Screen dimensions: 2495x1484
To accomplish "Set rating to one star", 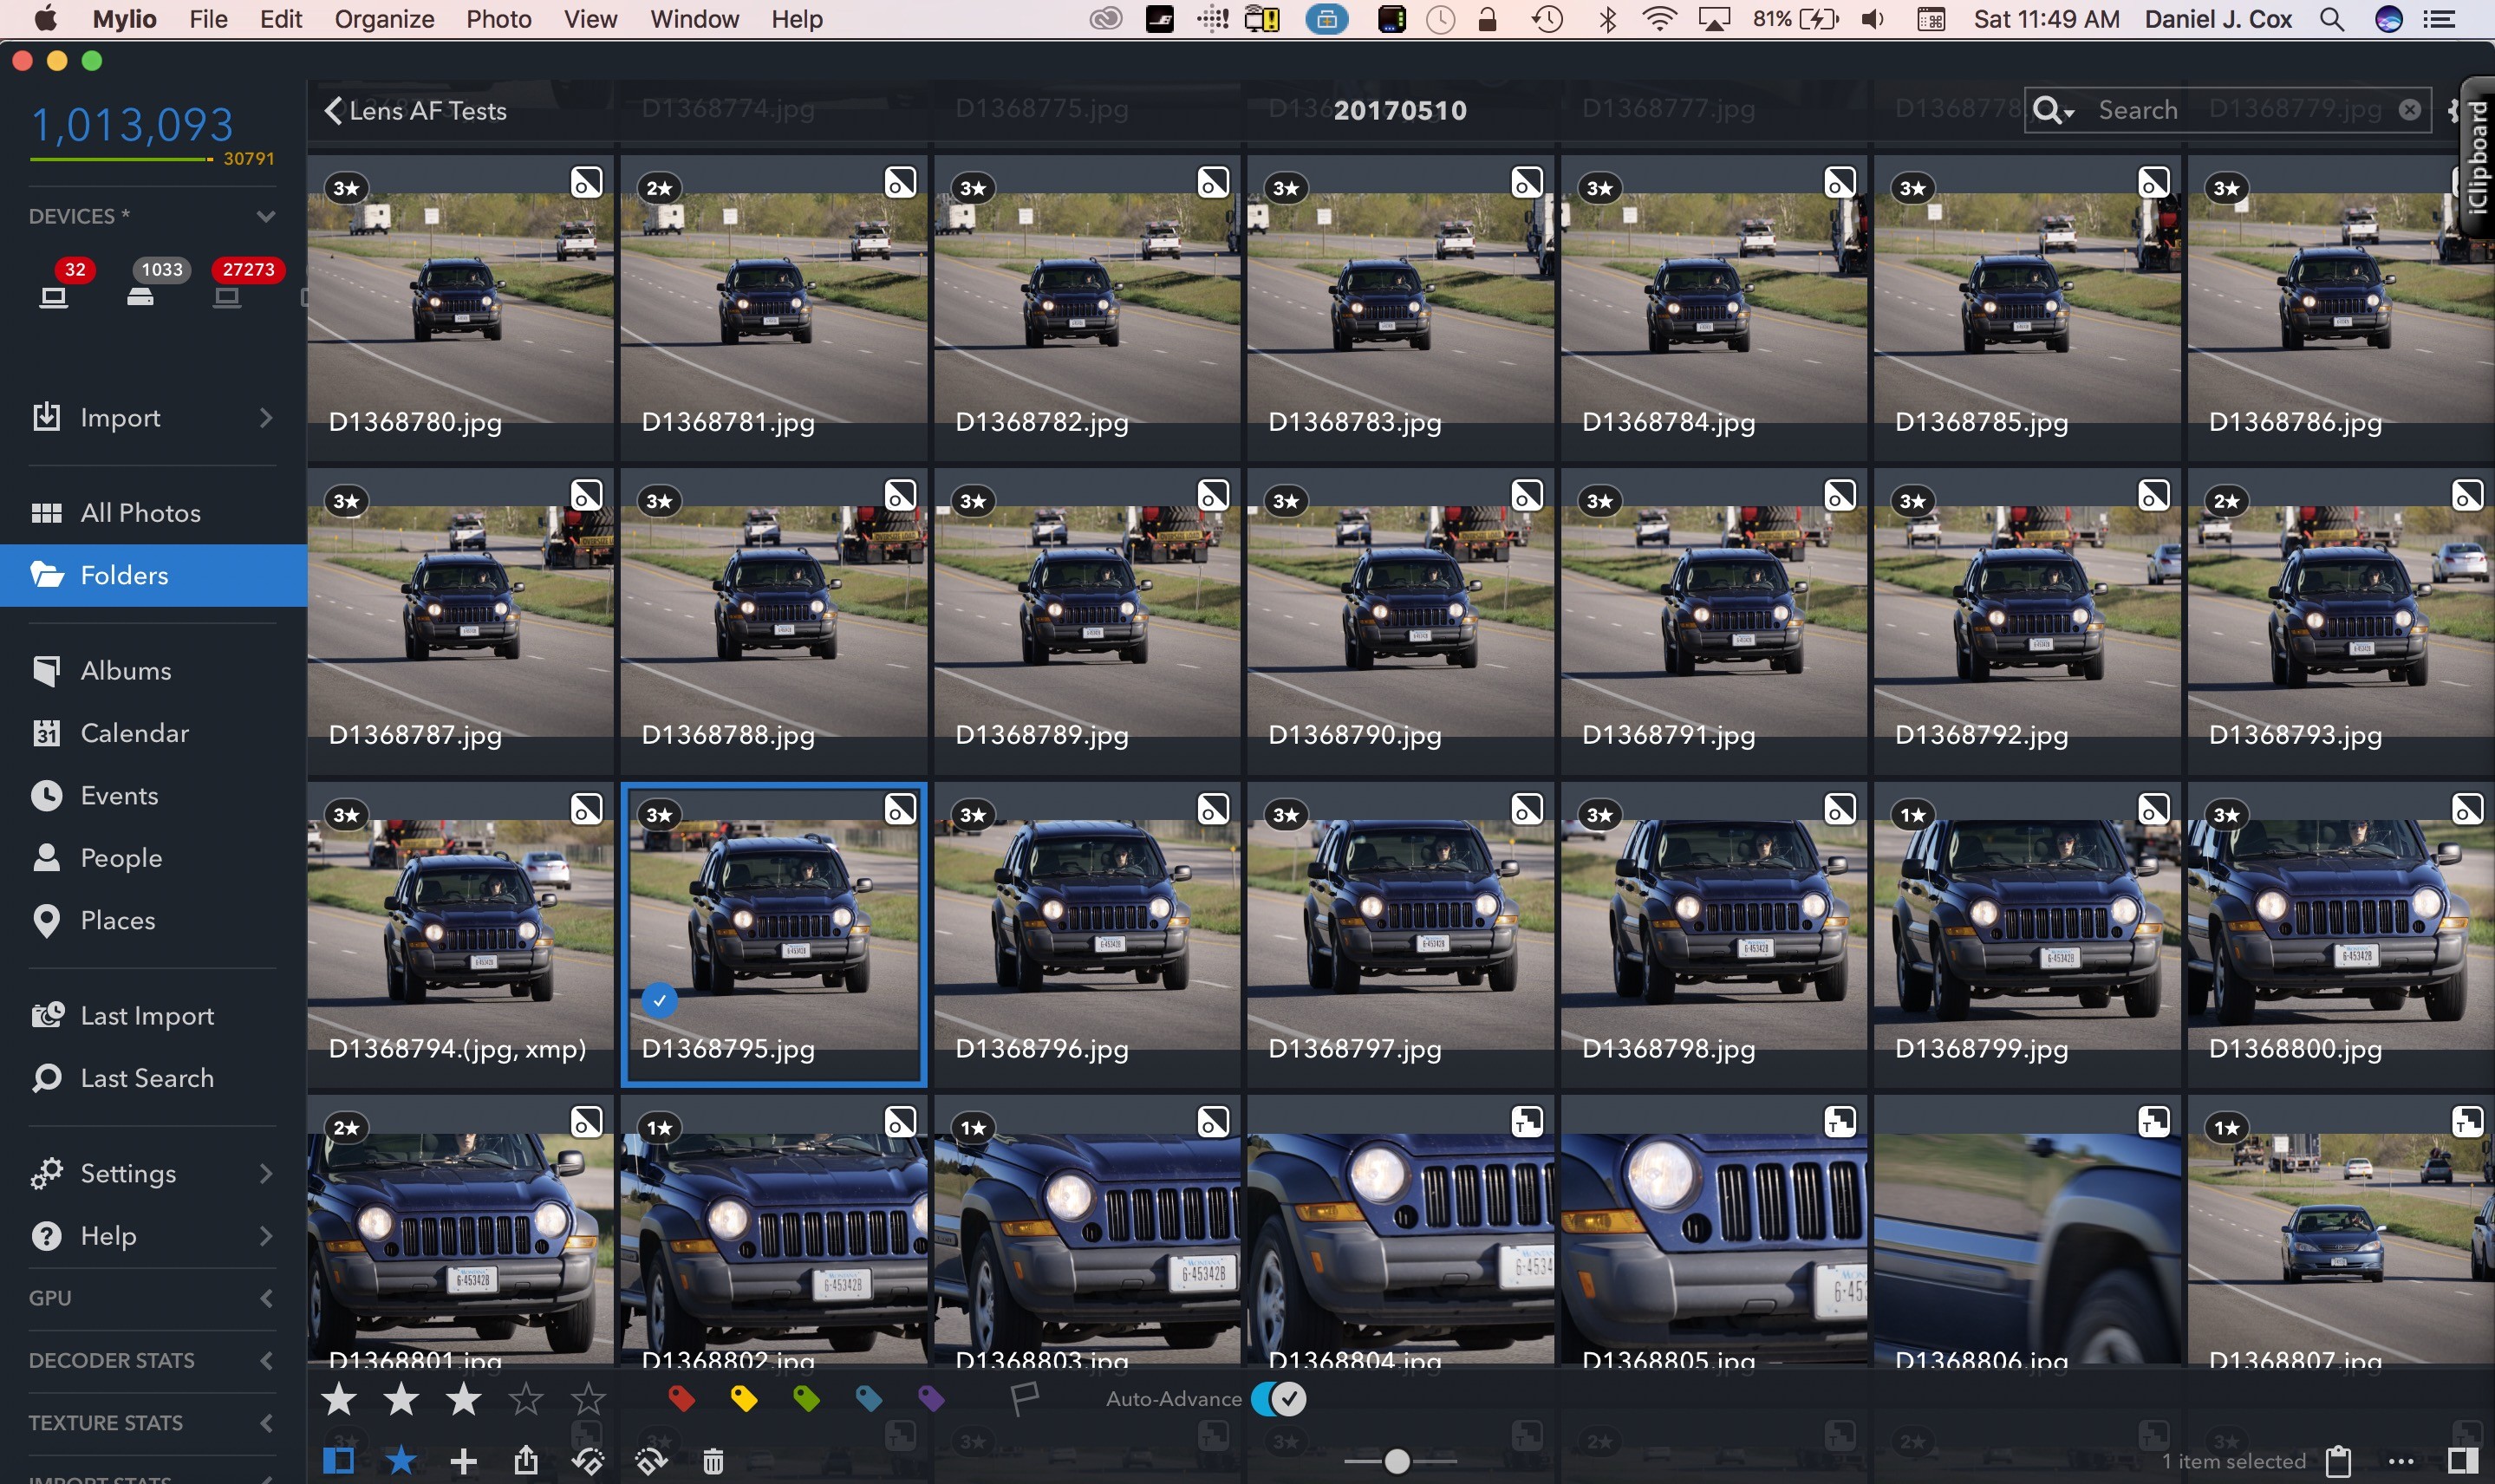I will coord(339,1398).
